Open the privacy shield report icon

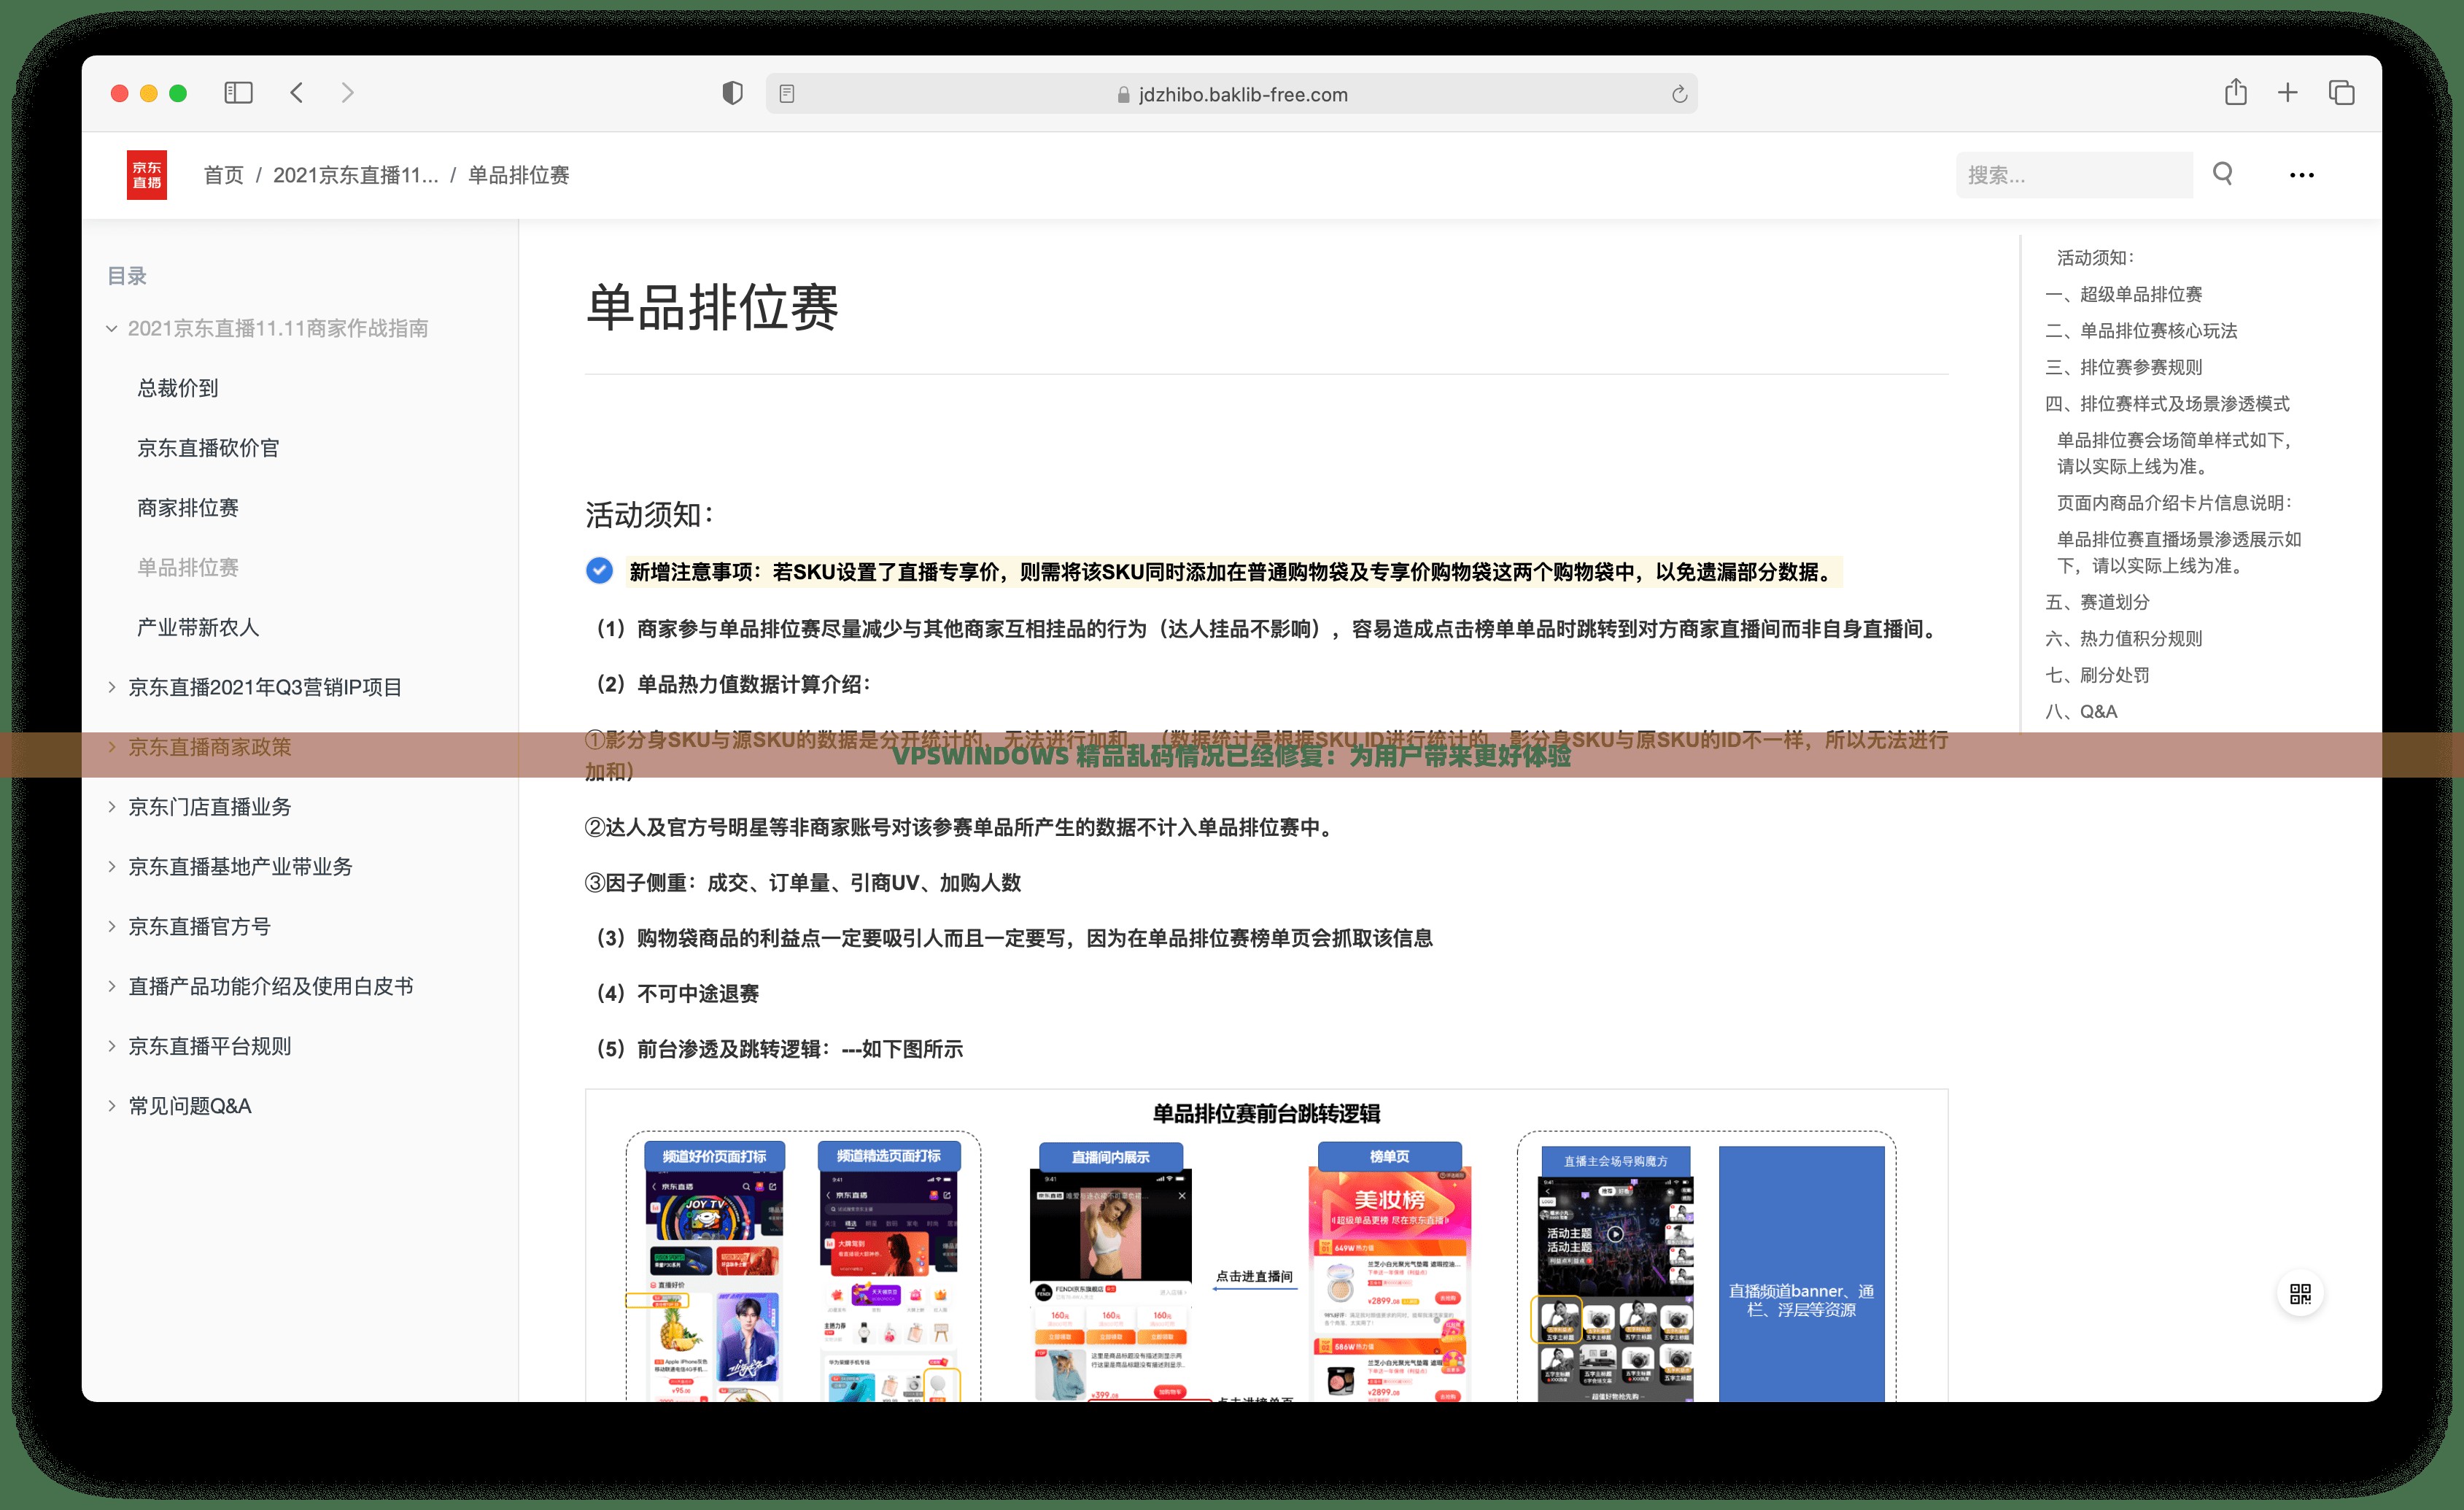(x=733, y=93)
